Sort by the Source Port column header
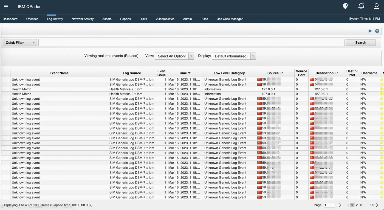The height and width of the screenshot is (210, 384). pos(301,73)
